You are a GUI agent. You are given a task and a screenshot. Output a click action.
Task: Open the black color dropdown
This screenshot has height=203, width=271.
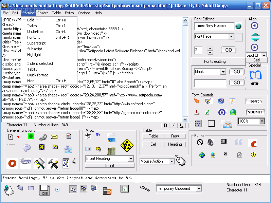point(223,72)
